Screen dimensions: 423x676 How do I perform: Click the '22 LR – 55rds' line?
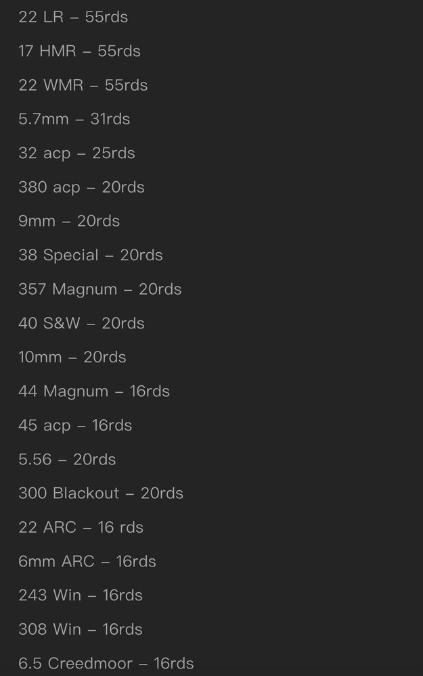coord(73,17)
